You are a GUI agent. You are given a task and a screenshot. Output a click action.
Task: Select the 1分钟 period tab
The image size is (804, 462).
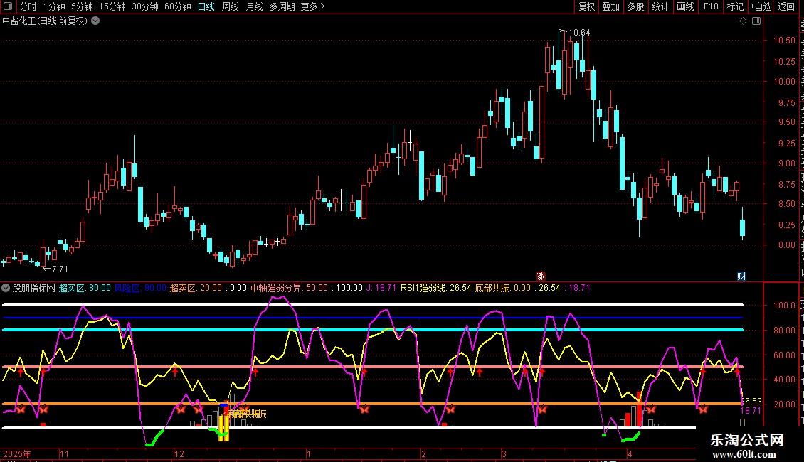click(x=54, y=6)
